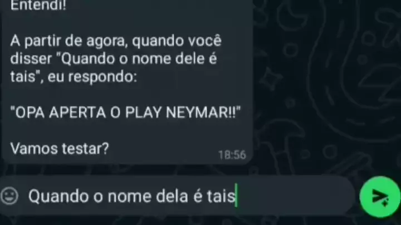This screenshot has height=225, width=401.
Task: Send the typed message
Action: click(380, 197)
